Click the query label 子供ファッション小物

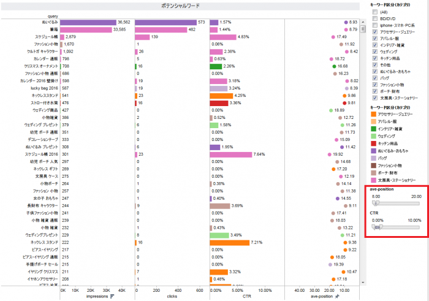pyautogui.click(x=42, y=213)
